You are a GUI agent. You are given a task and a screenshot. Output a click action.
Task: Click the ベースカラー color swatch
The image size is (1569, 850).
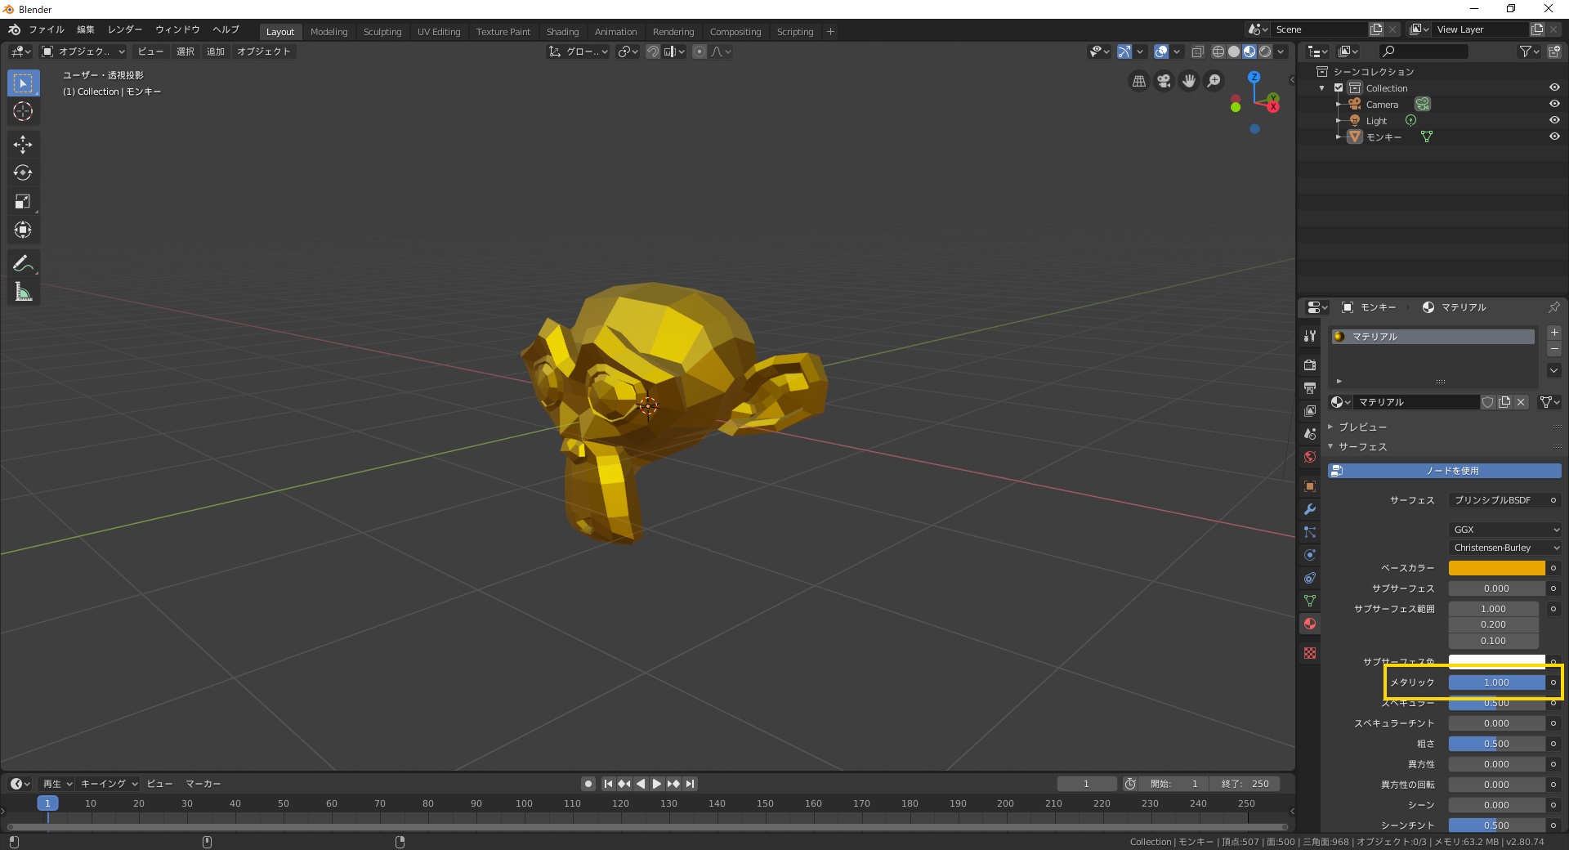click(x=1496, y=568)
